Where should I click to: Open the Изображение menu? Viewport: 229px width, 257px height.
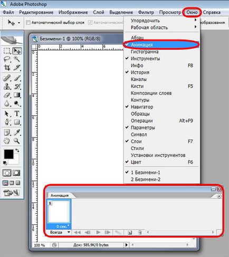coord(73,12)
